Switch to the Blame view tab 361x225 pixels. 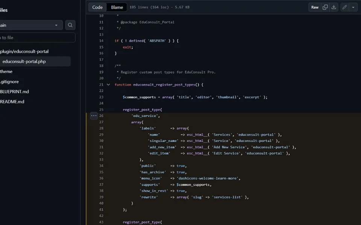click(117, 7)
